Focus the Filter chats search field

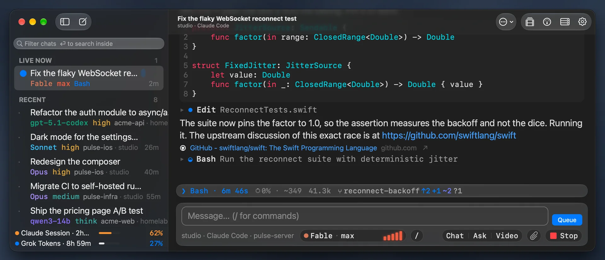click(89, 43)
